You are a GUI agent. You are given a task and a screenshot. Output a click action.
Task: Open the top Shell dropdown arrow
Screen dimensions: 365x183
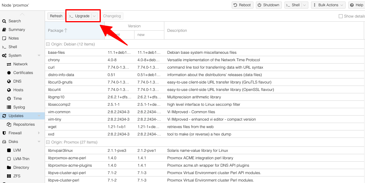[x=304, y=5]
